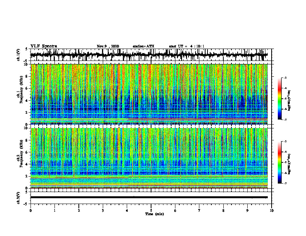Image resolution: width=306 pixels, height=236 pixels.
Task: Select tick label "2" on the Time axis
Action: 79,211
